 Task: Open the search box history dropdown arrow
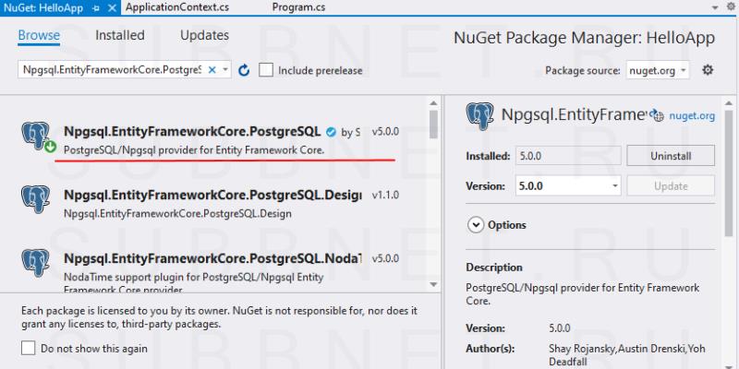click(x=224, y=70)
